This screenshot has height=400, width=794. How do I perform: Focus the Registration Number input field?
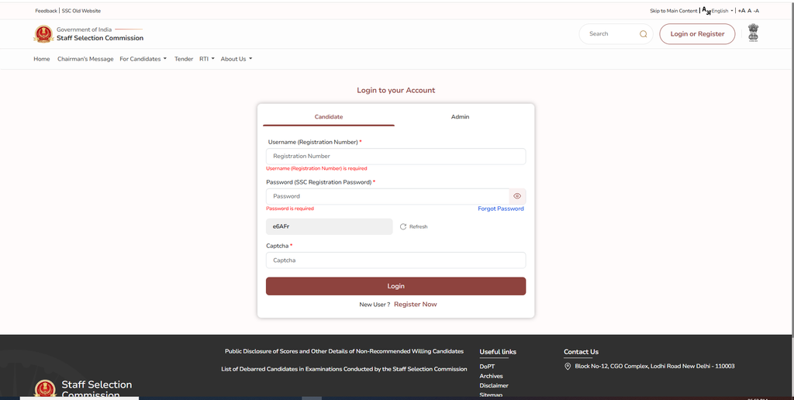pos(395,157)
